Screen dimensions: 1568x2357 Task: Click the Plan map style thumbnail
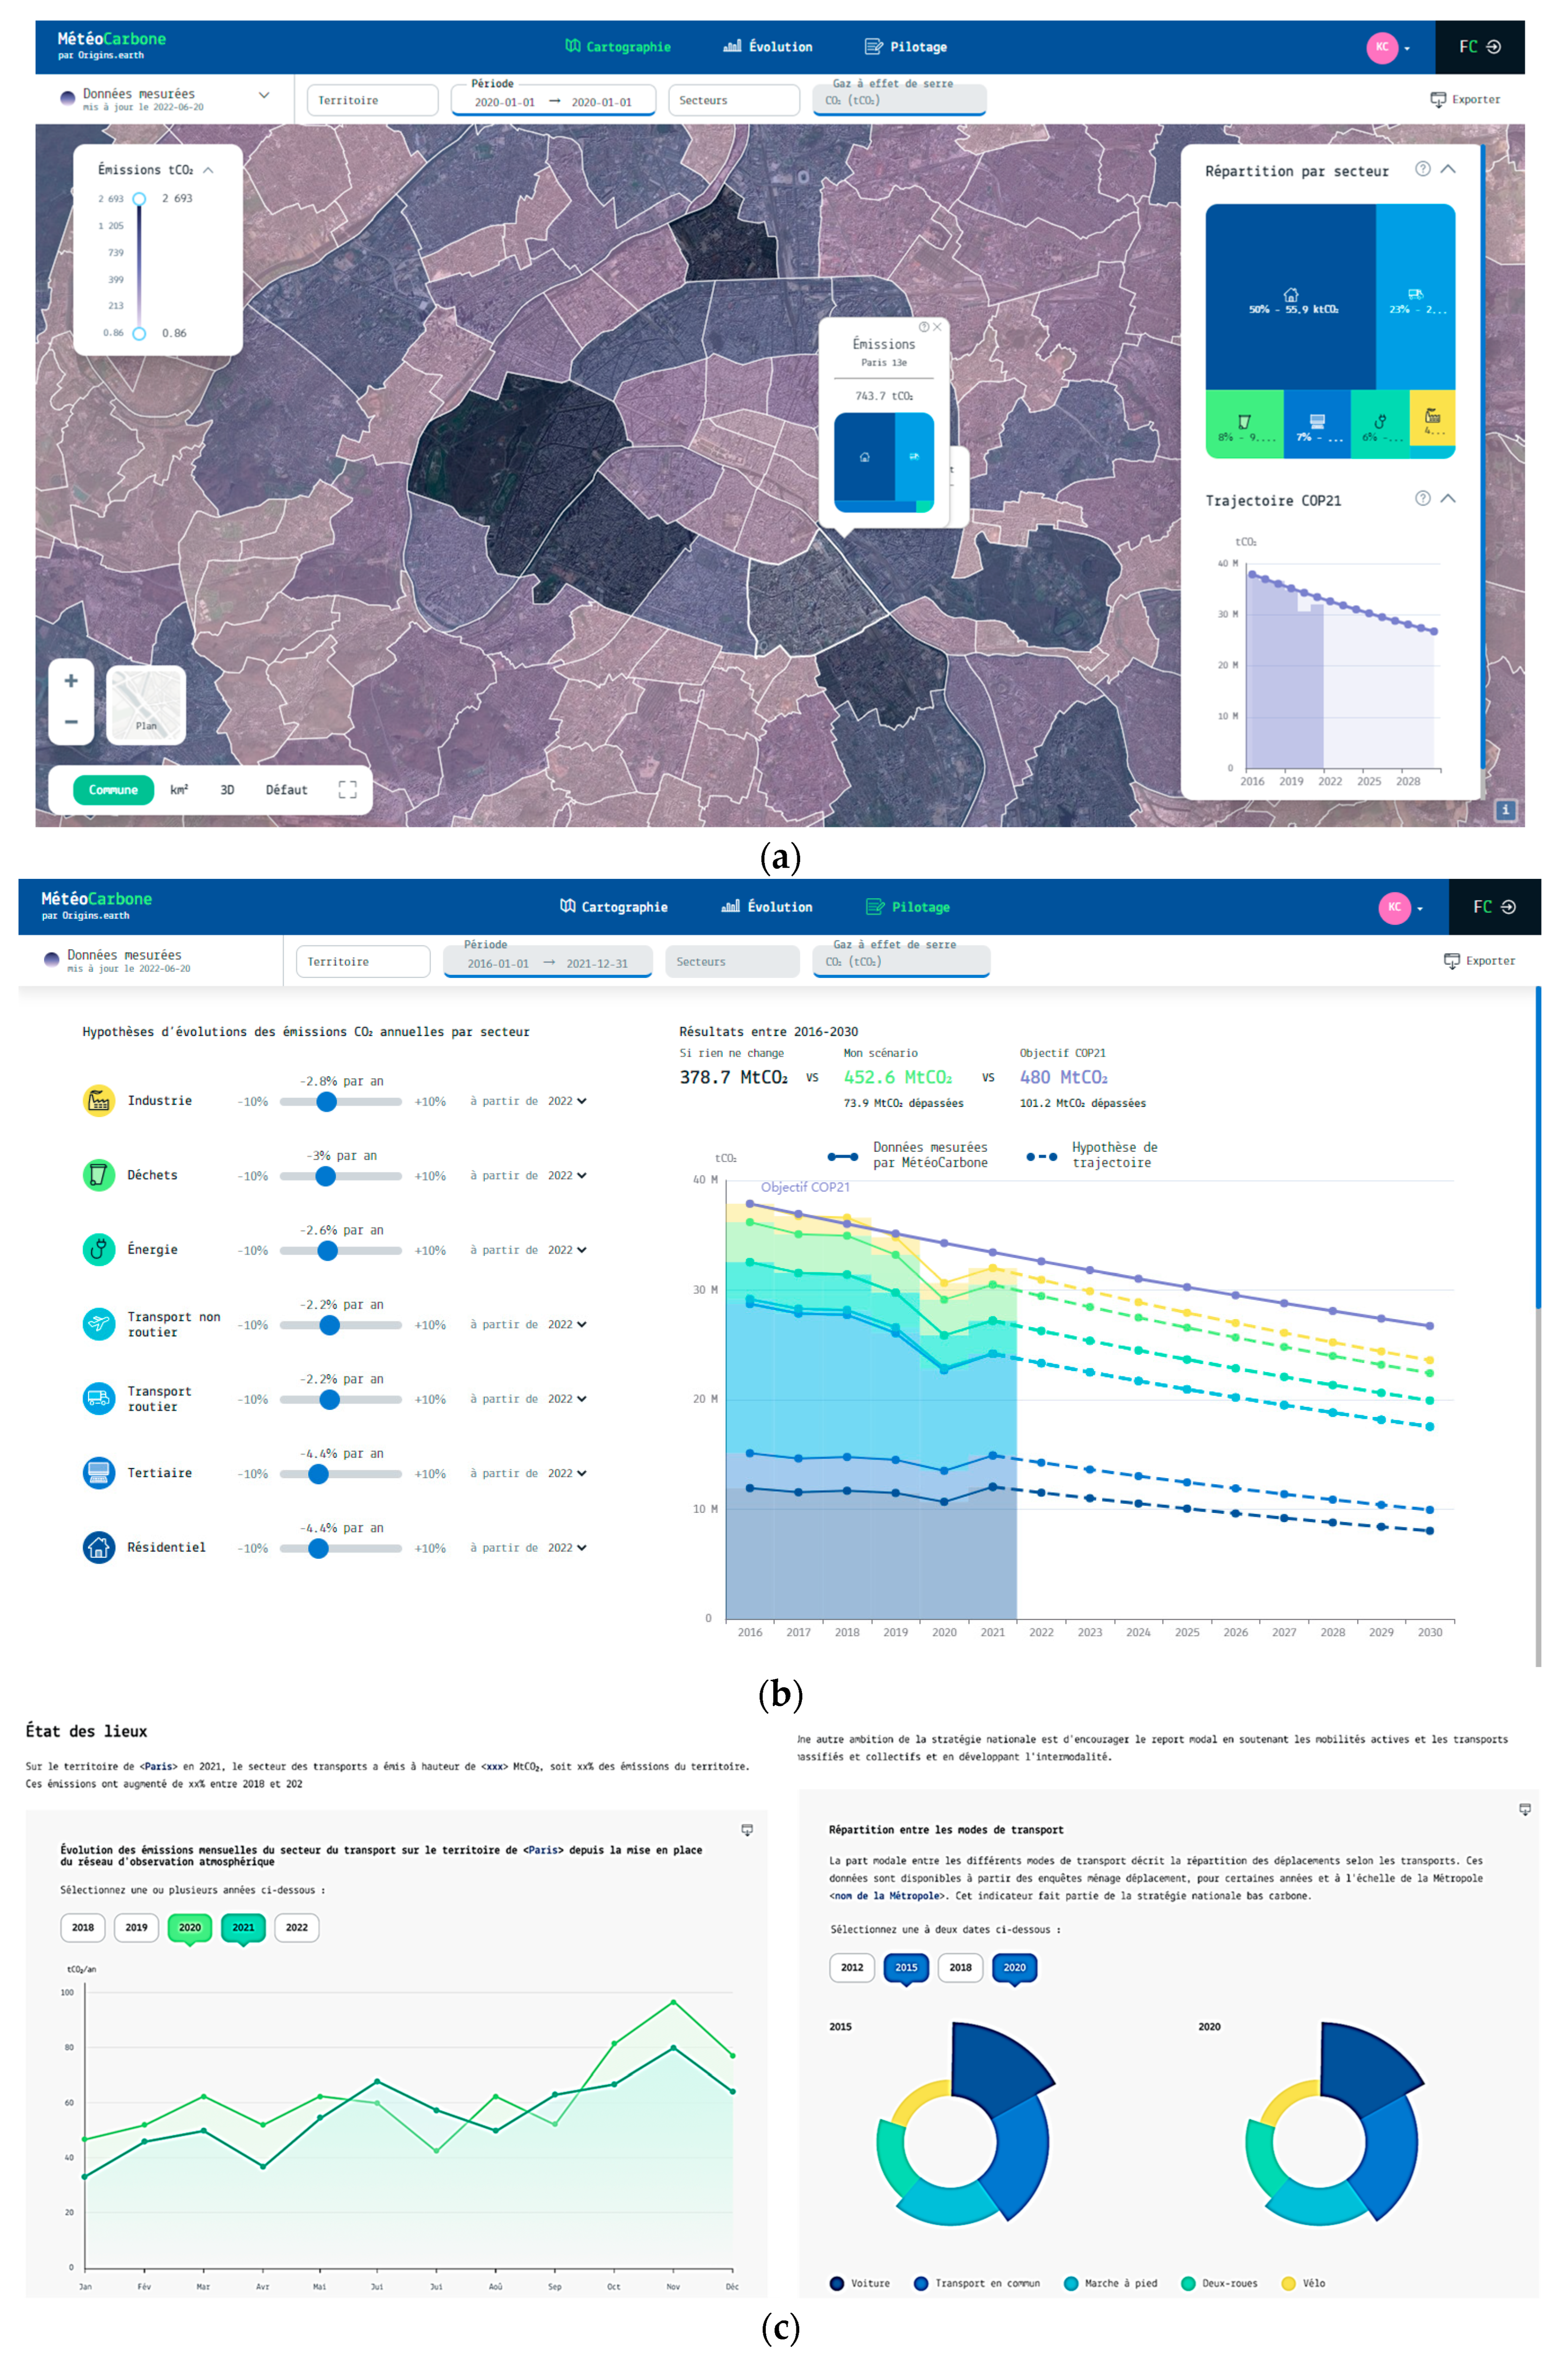point(146,704)
